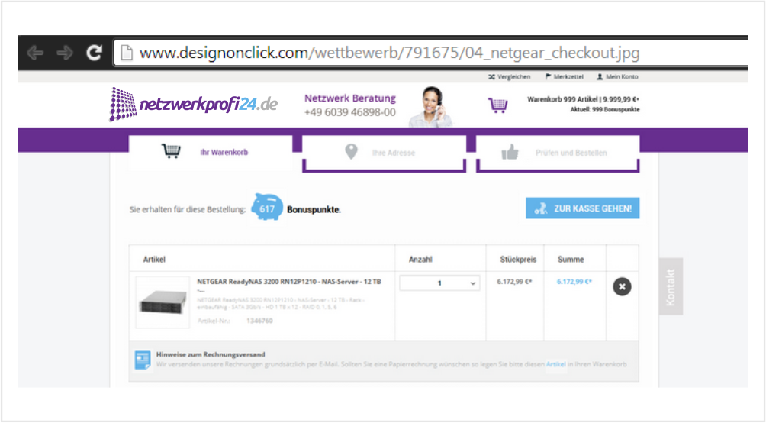Click the netzwerkprofi24.de logo
This screenshot has height=423, width=766.
pyautogui.click(x=194, y=104)
